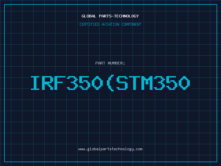Image resolution: width=221 pixels, height=166 pixels.
Task: Click the GLOBAL PARTS-TECHNOLOGY heading
Action: (x=110, y=16)
